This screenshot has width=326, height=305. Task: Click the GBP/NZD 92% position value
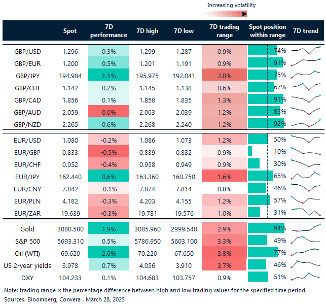(x=280, y=124)
